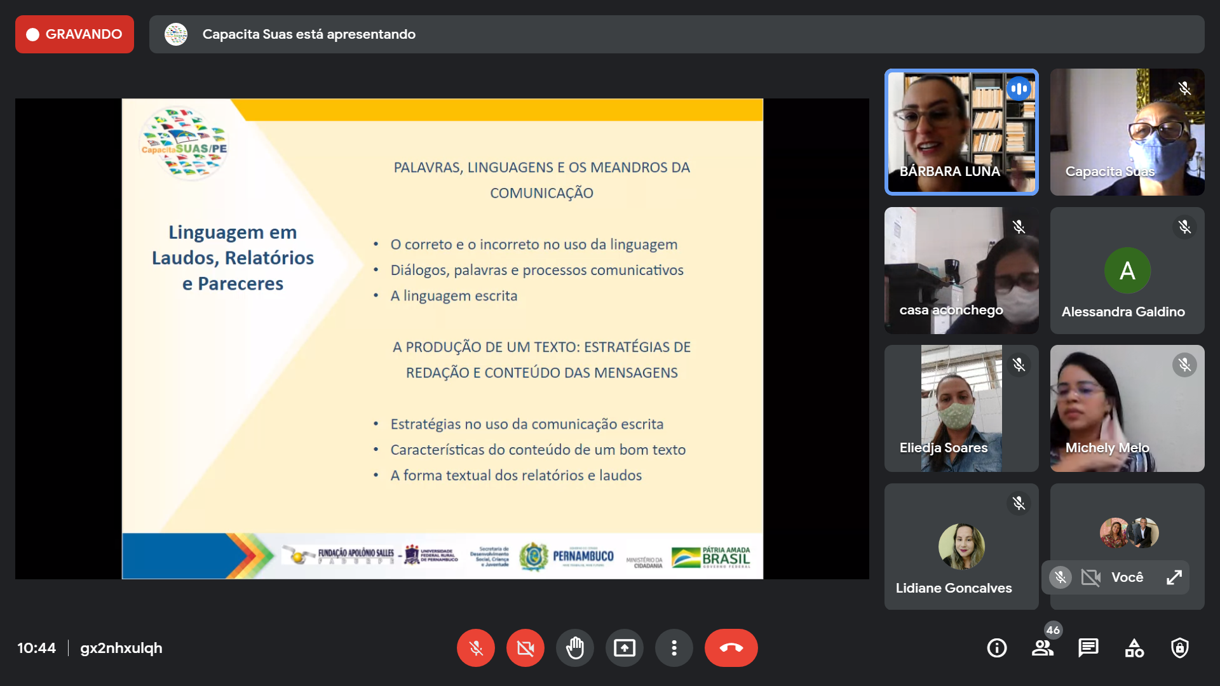Raise hand using the hand icon

(574, 648)
